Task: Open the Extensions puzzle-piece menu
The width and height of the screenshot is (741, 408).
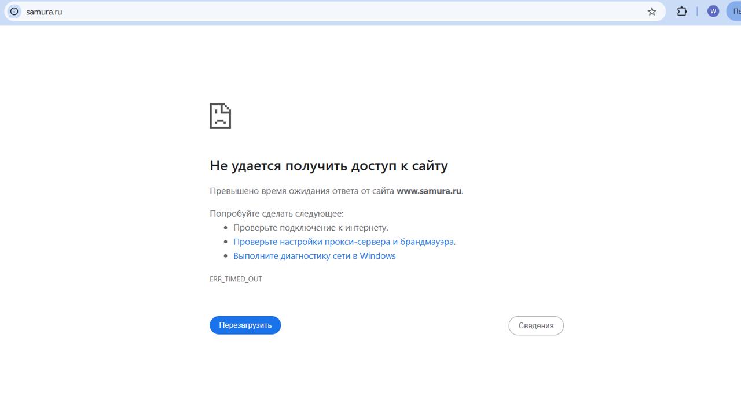Action: pos(682,12)
